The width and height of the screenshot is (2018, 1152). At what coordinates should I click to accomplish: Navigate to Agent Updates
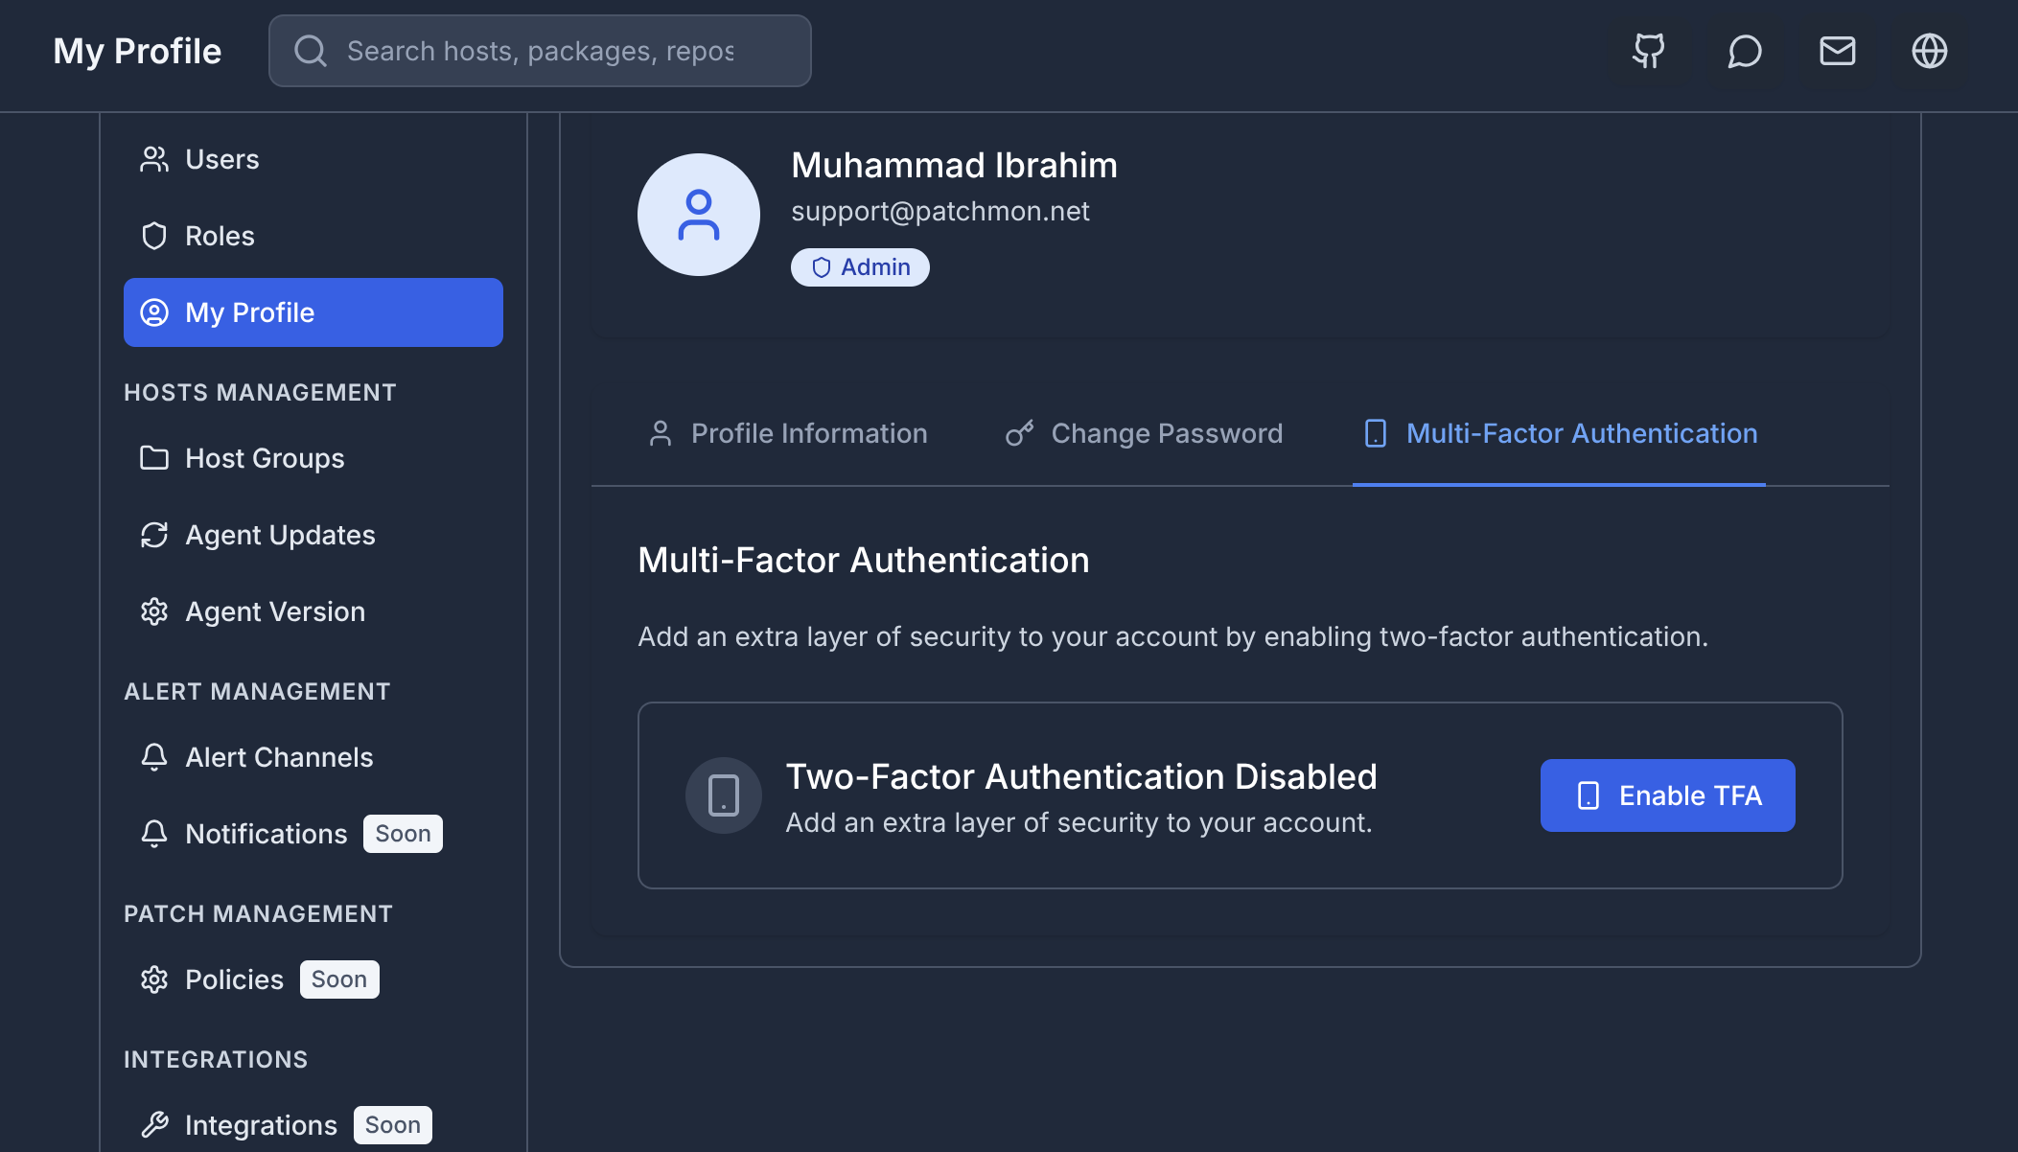(279, 535)
